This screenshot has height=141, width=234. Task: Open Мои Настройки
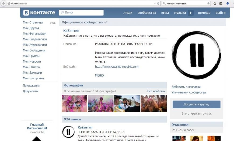(33, 78)
